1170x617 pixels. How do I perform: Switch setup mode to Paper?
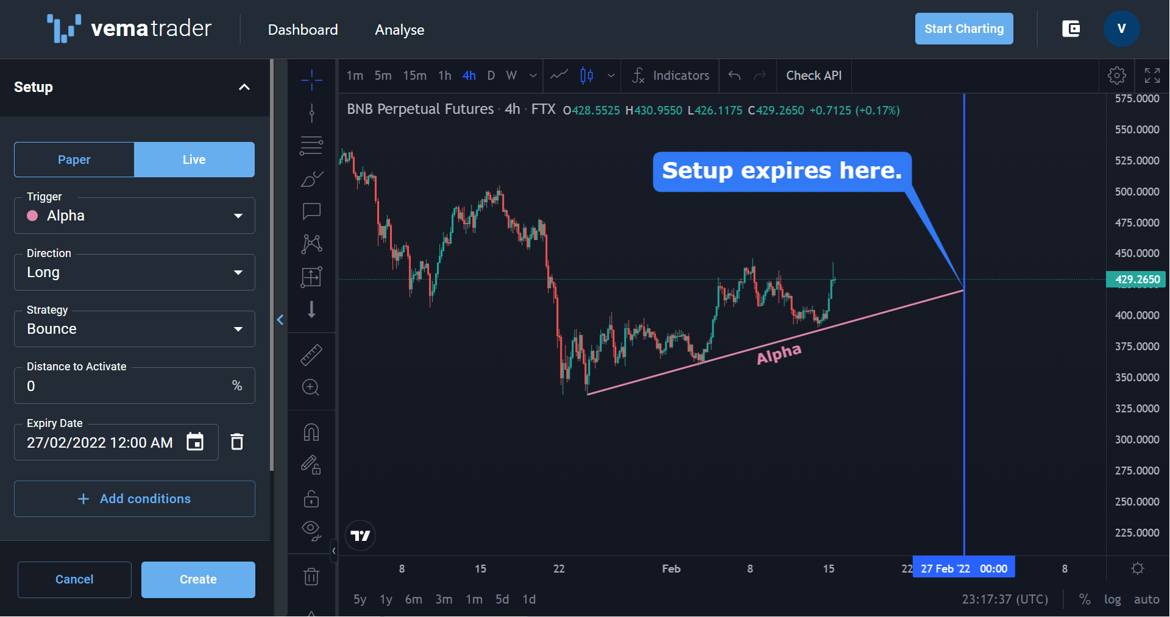coord(74,160)
